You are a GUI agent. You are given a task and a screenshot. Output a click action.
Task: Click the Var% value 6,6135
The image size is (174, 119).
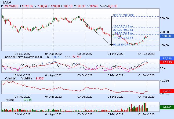pos(113,6)
